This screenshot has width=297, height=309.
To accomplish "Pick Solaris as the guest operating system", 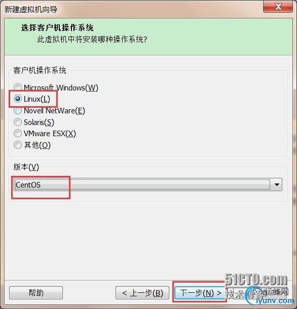I will click(x=18, y=122).
